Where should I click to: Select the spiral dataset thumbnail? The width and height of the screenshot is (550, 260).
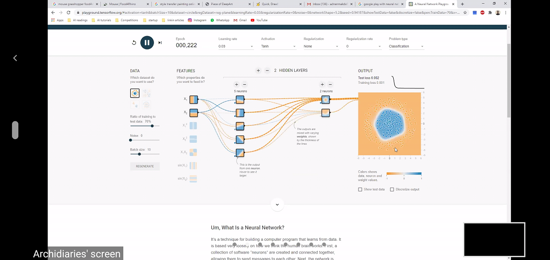(x=147, y=104)
